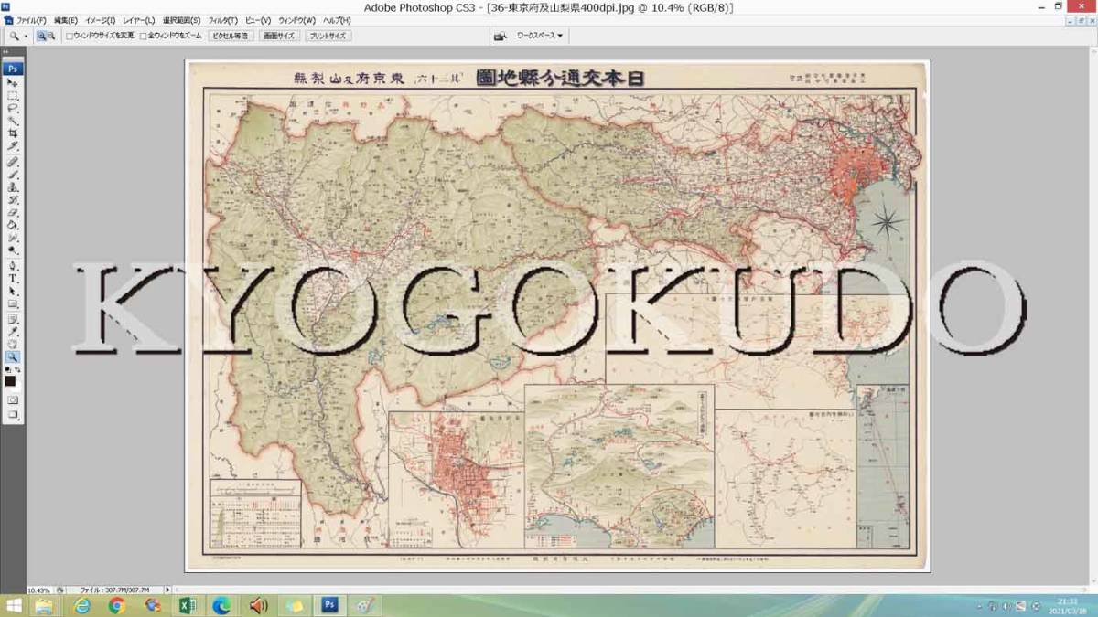The height and width of the screenshot is (617, 1098).
Task: Open the イメージ(I) menu
Action: (x=101, y=20)
